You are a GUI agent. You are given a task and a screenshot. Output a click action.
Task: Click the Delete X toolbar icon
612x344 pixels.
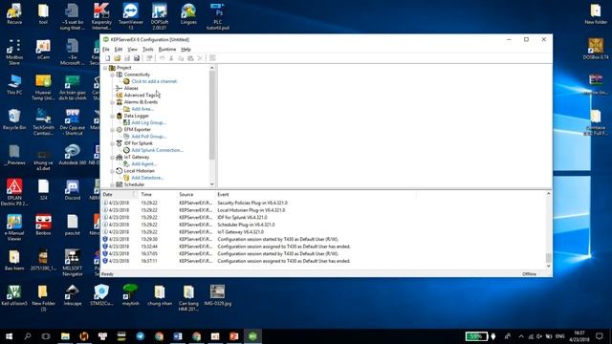pyautogui.click(x=200, y=58)
